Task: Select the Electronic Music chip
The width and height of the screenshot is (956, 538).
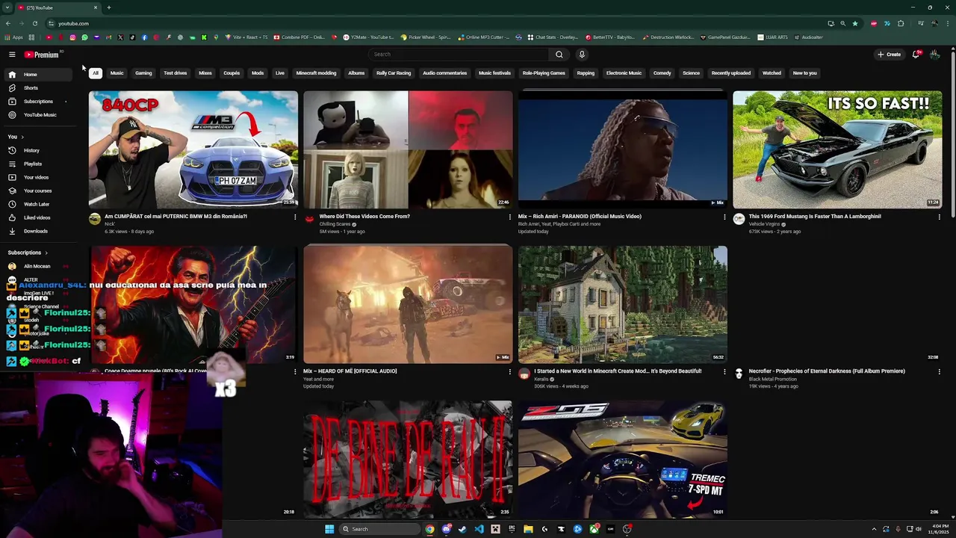Action: click(x=624, y=73)
